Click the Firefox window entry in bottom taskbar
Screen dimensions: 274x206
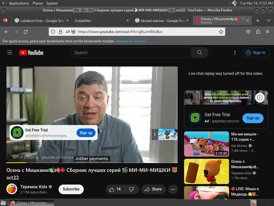[x=32, y=203]
